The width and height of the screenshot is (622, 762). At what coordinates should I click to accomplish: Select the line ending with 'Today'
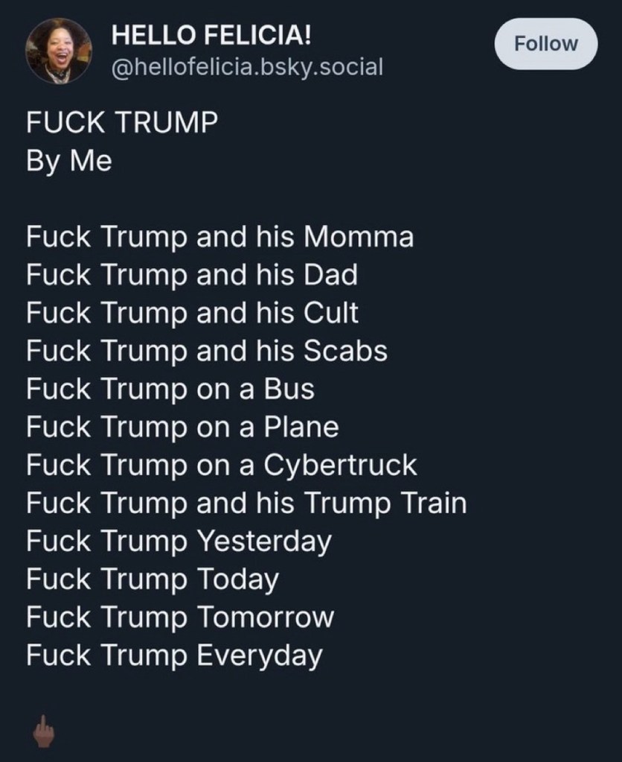click(152, 580)
